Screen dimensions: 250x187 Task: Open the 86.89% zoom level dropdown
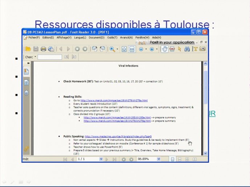pos(159,159)
